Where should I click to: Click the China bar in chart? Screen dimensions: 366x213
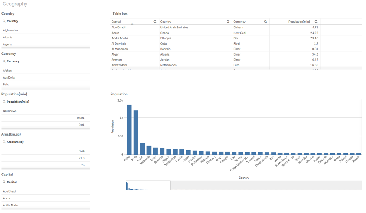pyautogui.click(x=129, y=130)
